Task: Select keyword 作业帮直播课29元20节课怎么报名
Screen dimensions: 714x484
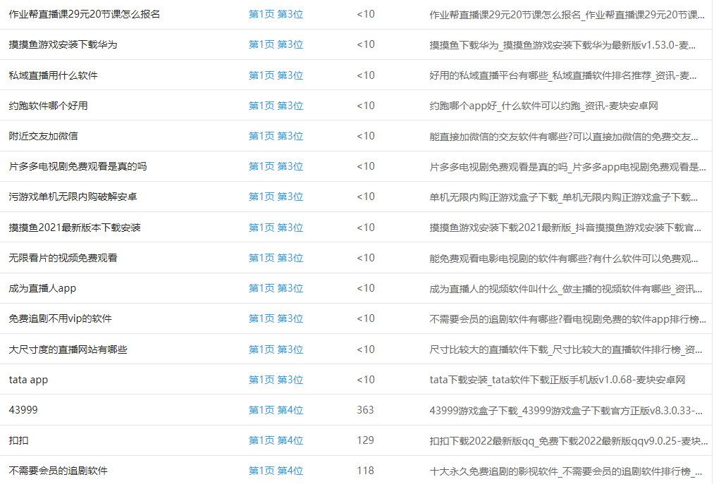Action: (85, 14)
